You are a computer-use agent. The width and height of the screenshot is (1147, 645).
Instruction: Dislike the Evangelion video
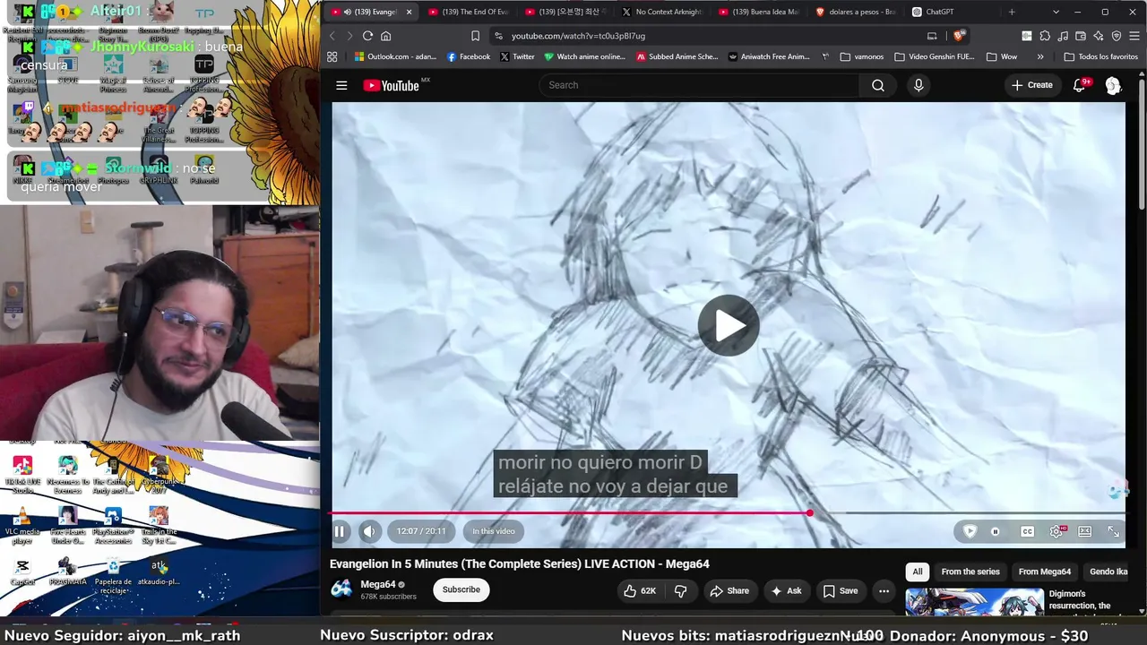point(681,590)
